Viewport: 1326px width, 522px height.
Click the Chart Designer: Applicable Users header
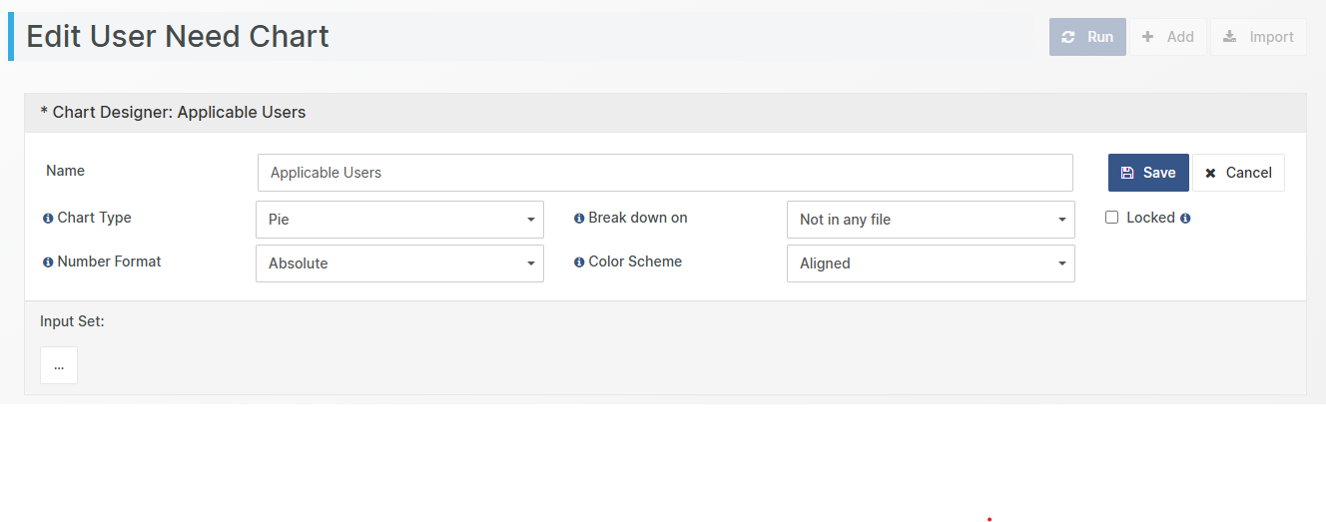173,113
